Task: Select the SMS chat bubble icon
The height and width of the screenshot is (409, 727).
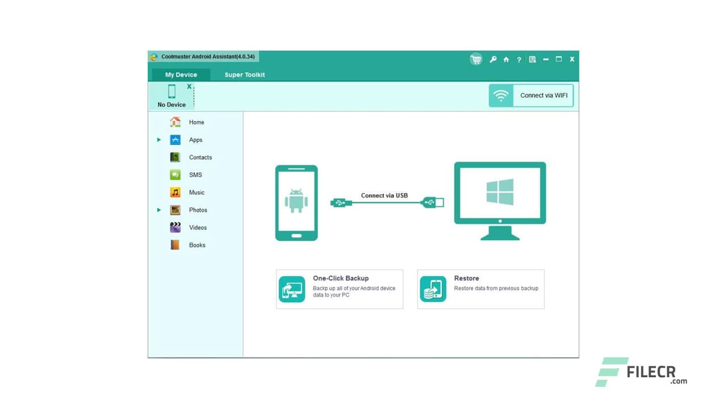Action: pos(176,175)
